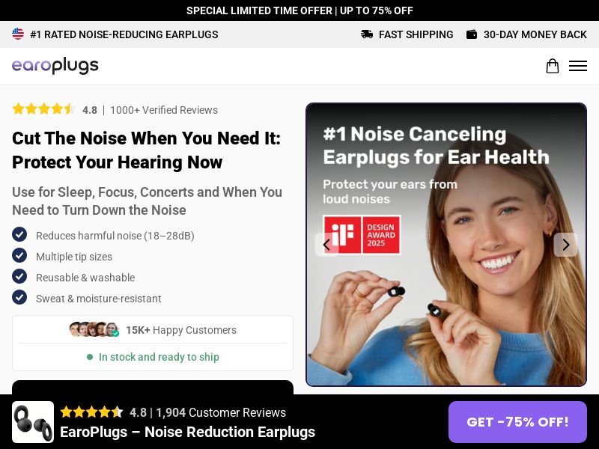
Task: Click the checkmark beside Sweat & moisture-resistant
Action: (19, 297)
